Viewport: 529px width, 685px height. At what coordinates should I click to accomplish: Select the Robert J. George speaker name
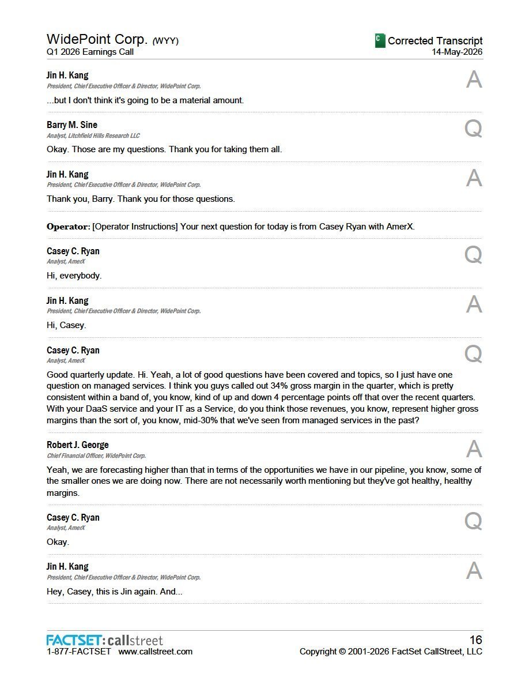(78, 445)
